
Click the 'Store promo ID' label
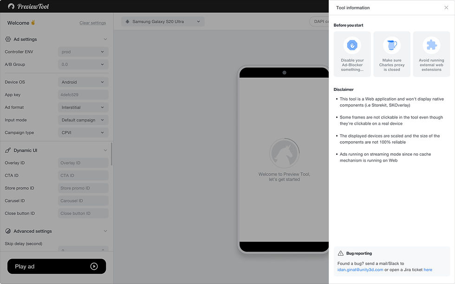coord(19,188)
